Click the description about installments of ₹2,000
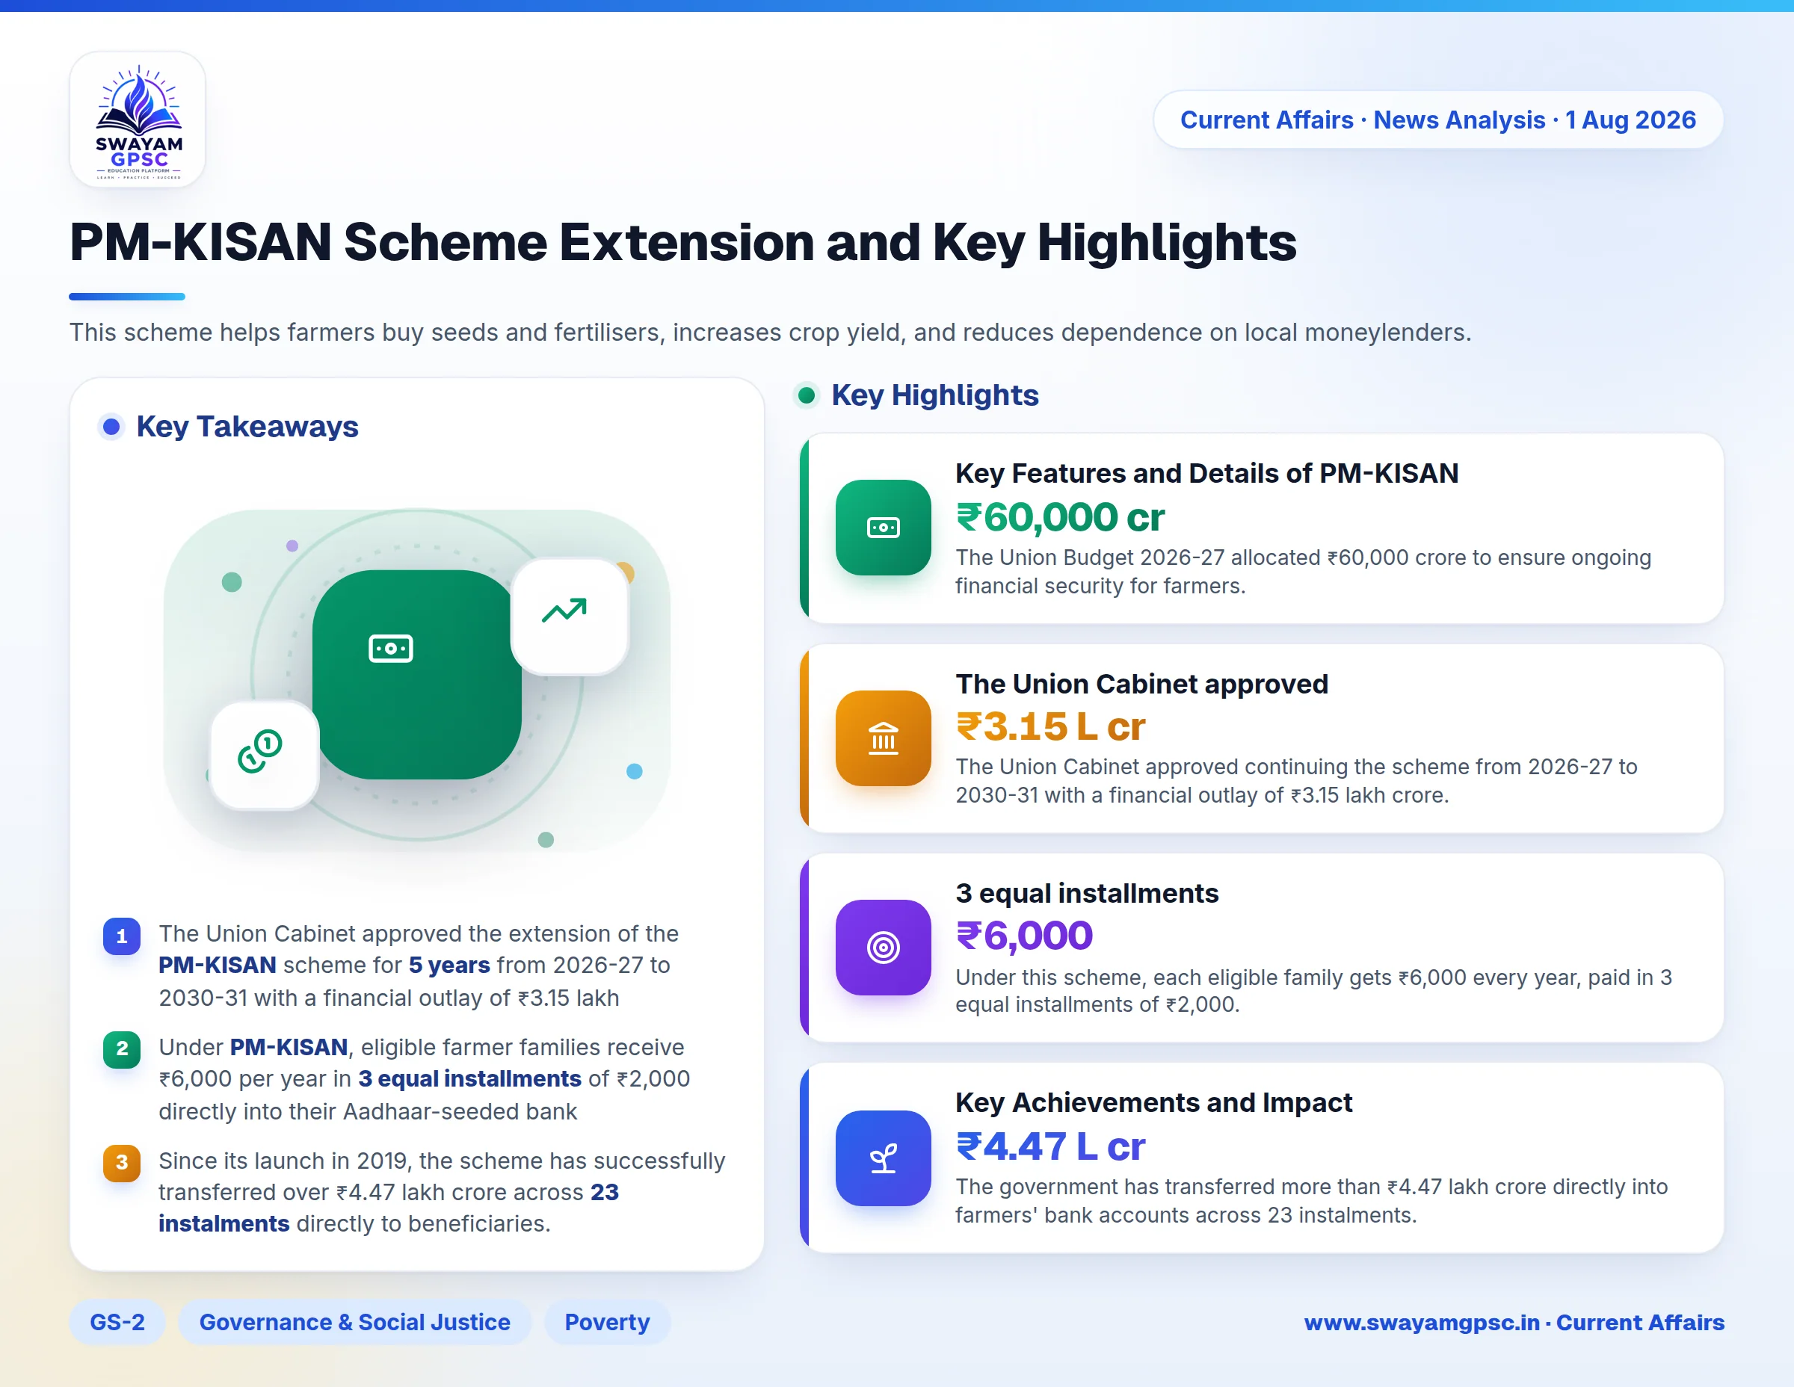The width and height of the screenshot is (1794, 1387). click(x=1313, y=990)
